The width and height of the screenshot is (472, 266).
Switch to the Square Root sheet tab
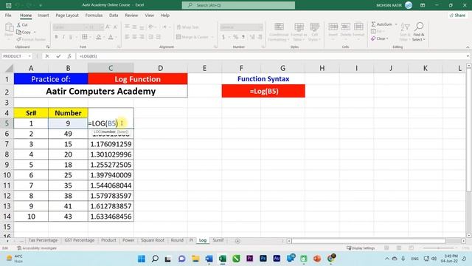(x=153, y=240)
